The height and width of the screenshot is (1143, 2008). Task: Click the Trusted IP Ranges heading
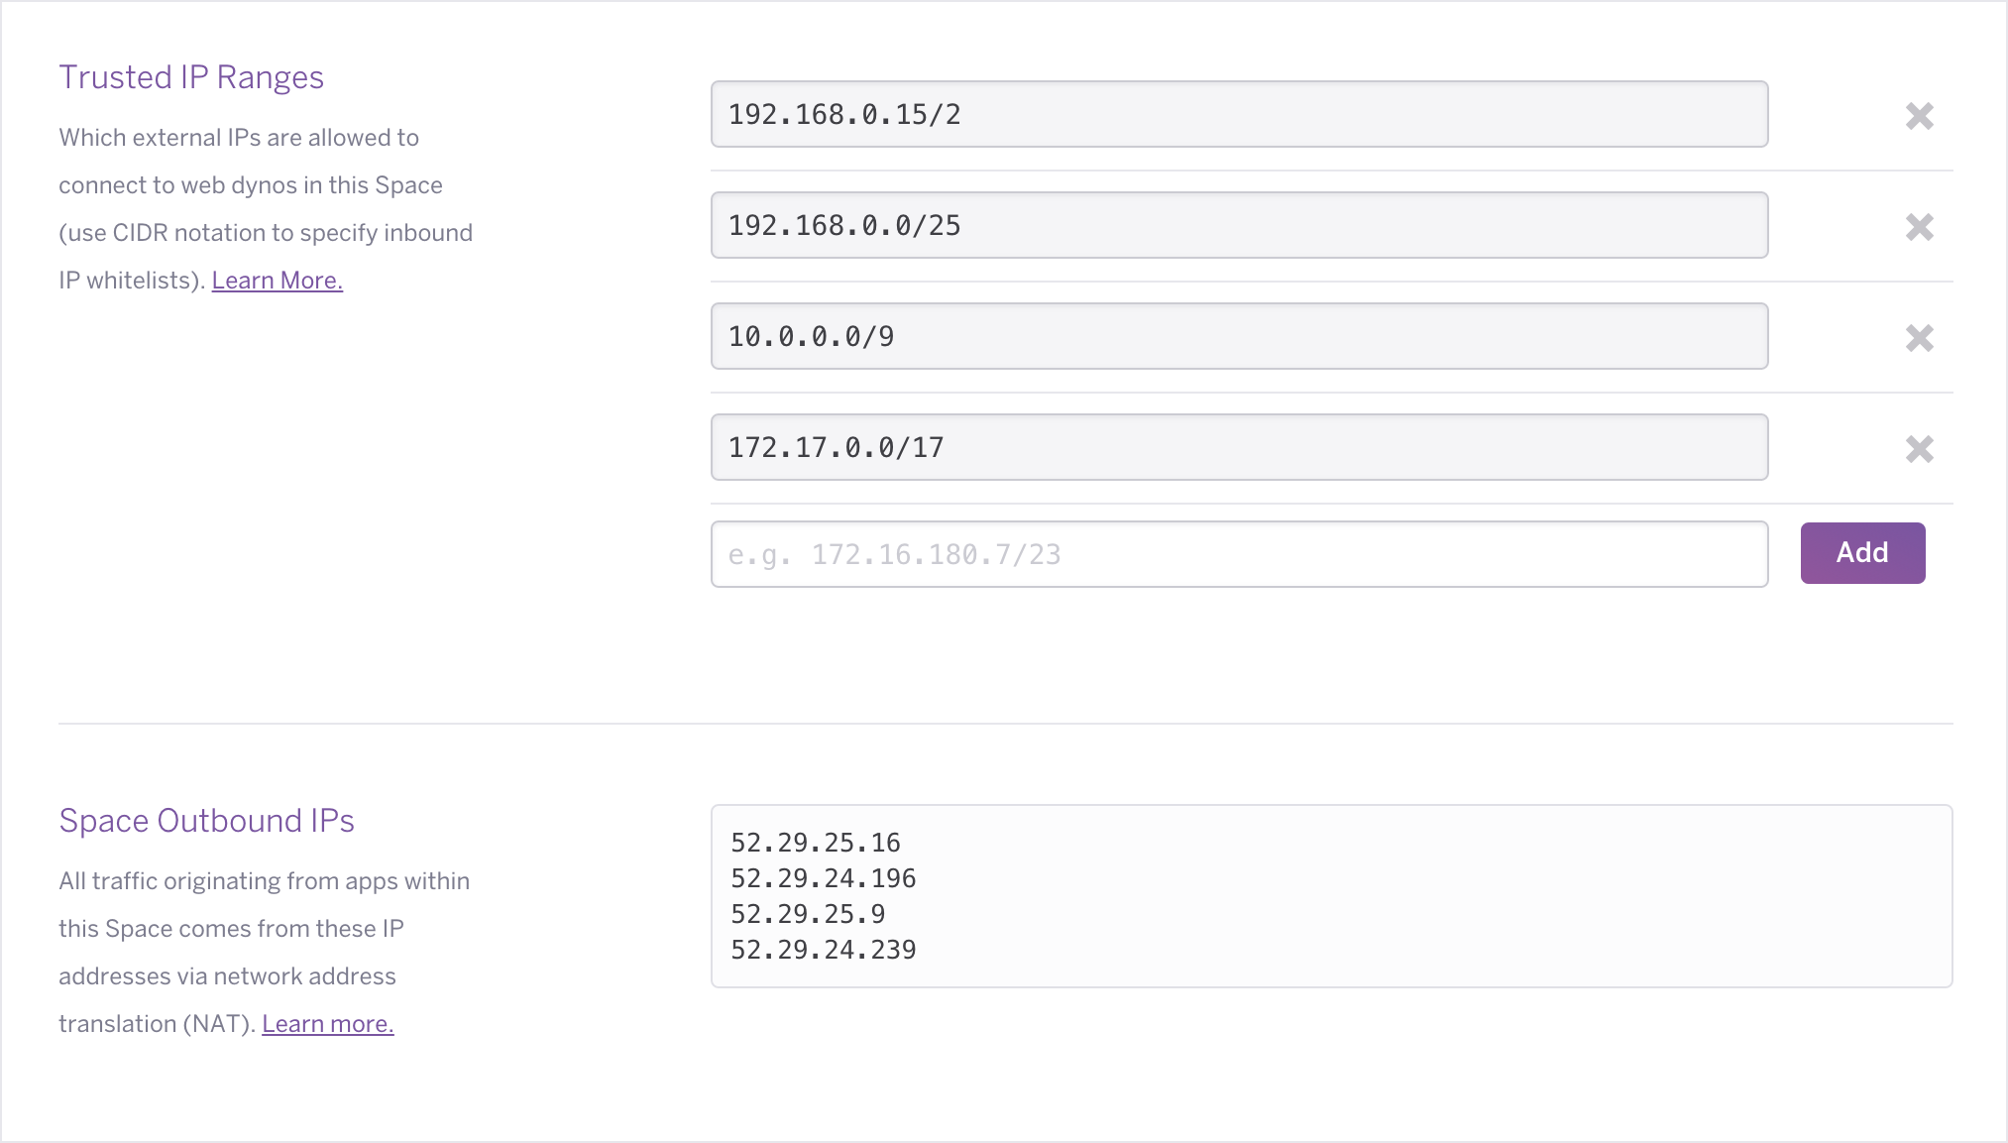tap(191, 76)
